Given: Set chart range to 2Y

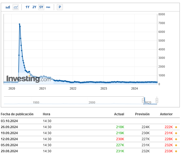Looking at the screenshot, I should [x=34, y=7].
